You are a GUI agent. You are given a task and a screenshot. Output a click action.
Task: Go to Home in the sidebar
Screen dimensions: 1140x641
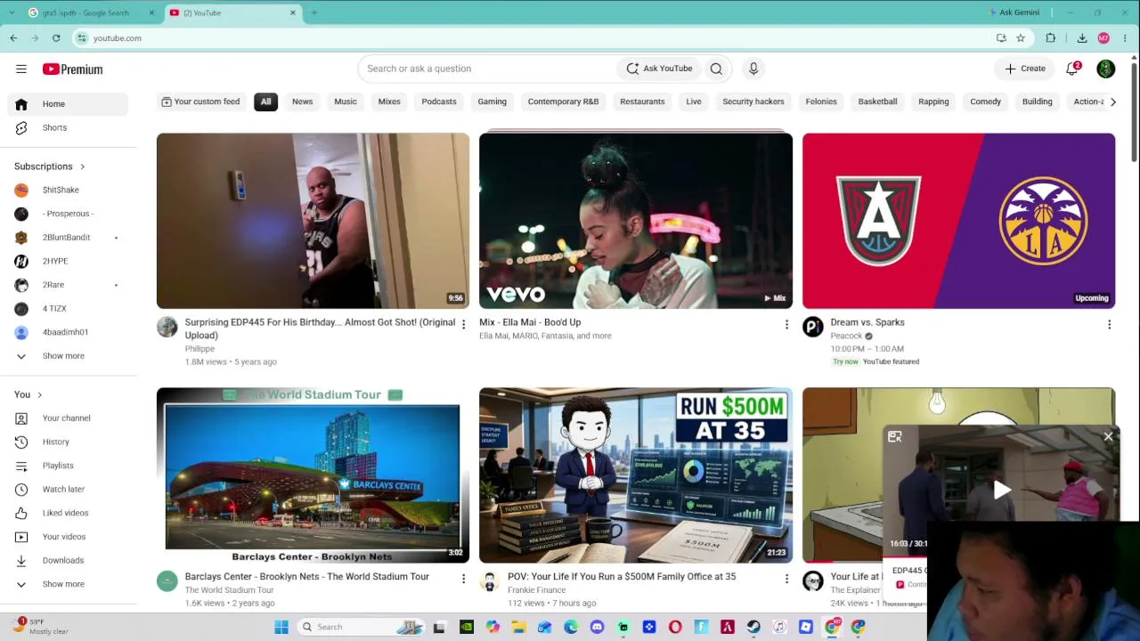coord(68,104)
